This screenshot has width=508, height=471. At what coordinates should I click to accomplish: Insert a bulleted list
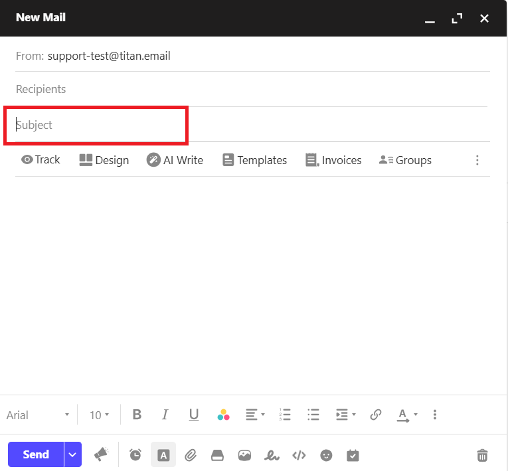tap(313, 415)
